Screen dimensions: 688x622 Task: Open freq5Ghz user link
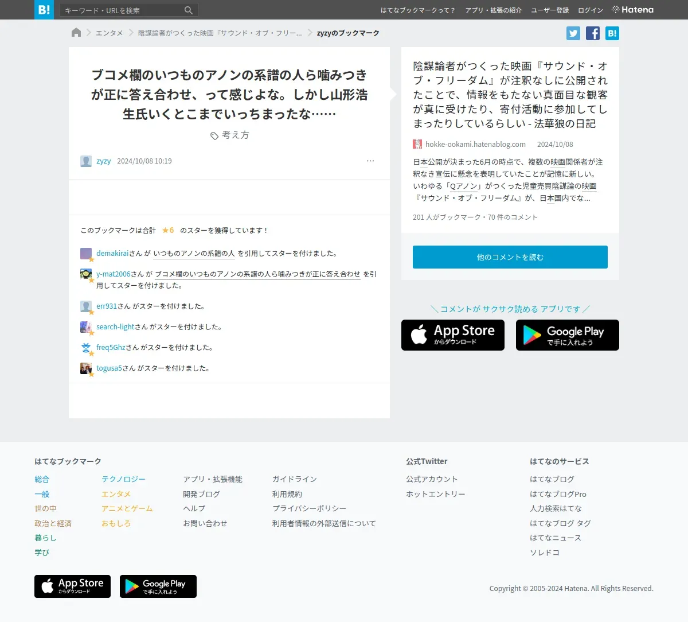(x=111, y=347)
